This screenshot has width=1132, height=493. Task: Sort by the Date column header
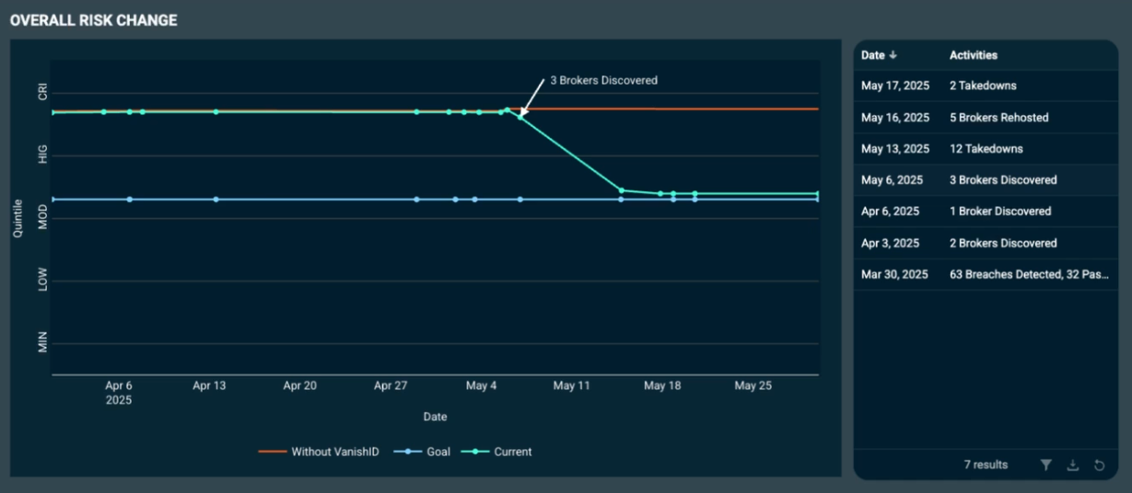880,55
